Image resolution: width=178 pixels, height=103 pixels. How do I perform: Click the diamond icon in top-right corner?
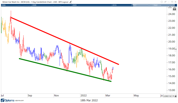162,2
